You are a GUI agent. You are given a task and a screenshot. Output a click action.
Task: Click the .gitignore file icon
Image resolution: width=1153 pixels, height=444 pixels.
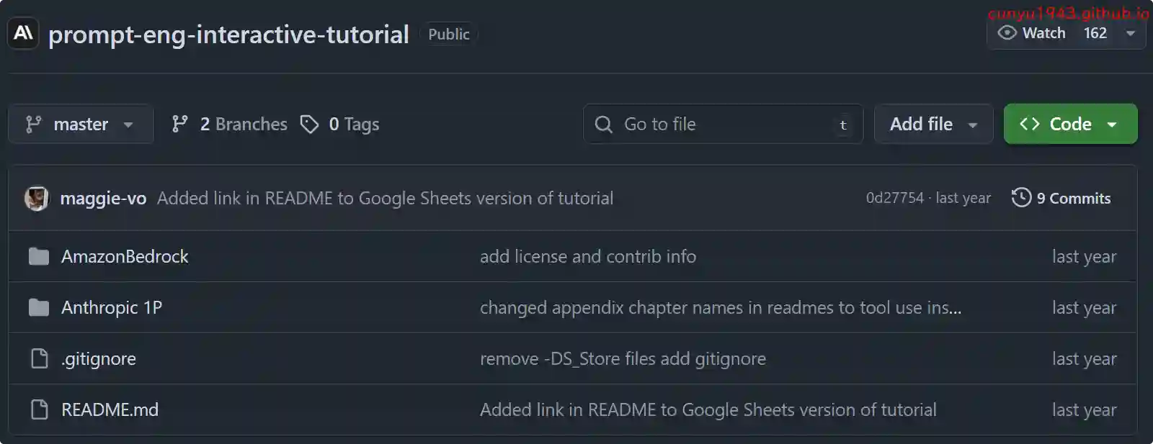[39, 358]
